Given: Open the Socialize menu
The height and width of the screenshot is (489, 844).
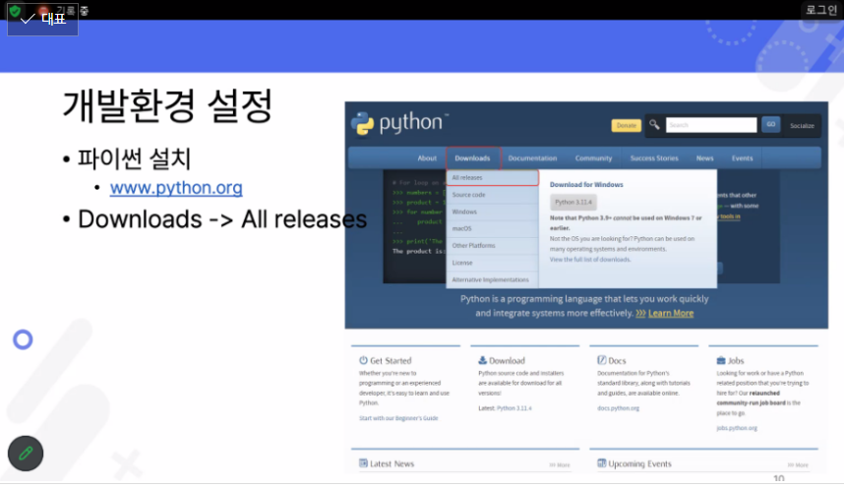Looking at the screenshot, I should [x=802, y=126].
